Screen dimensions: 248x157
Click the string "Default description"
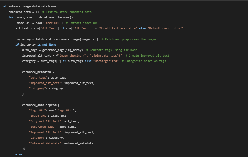[165, 28]
